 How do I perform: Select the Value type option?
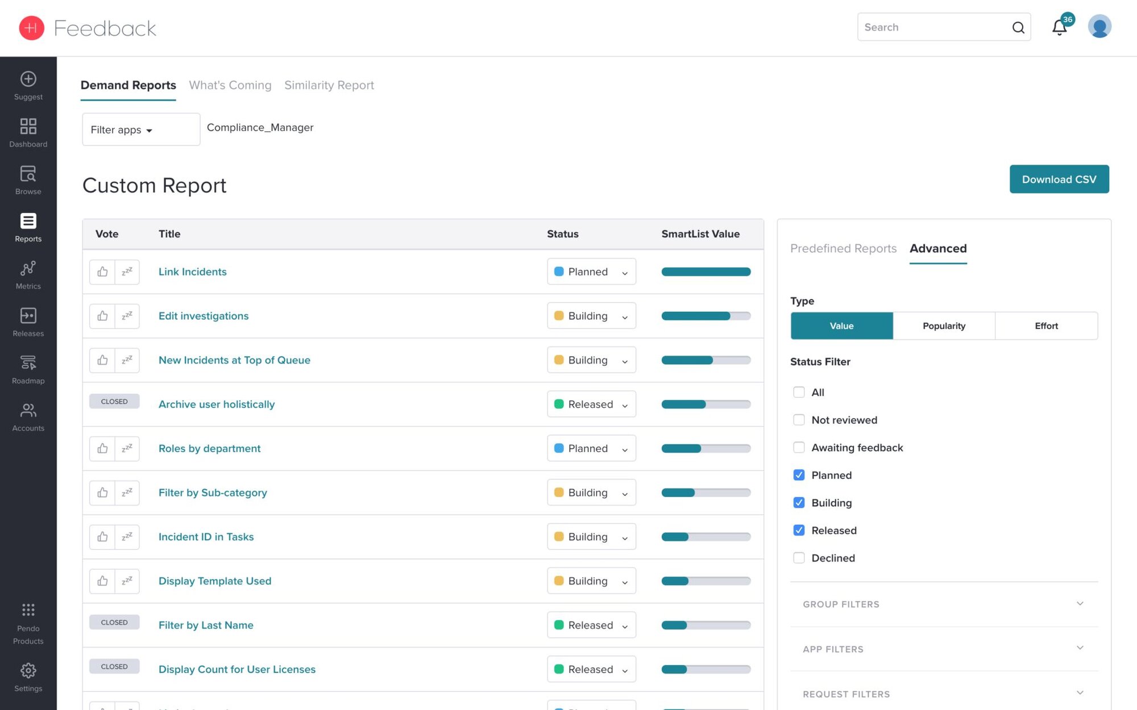tap(841, 325)
